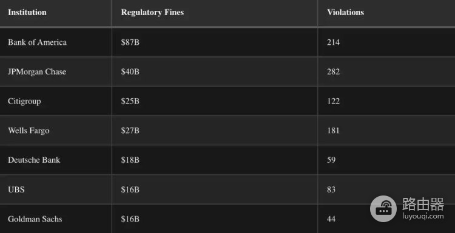Select the UBS institution cell
Viewport: 455px width, 233px height.
tap(55, 189)
